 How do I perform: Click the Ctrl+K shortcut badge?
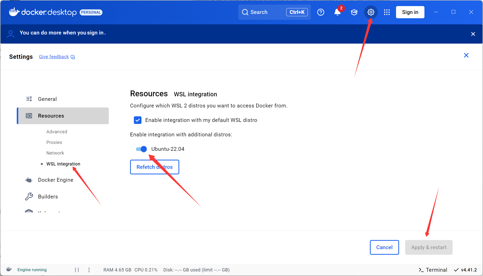[297, 12]
